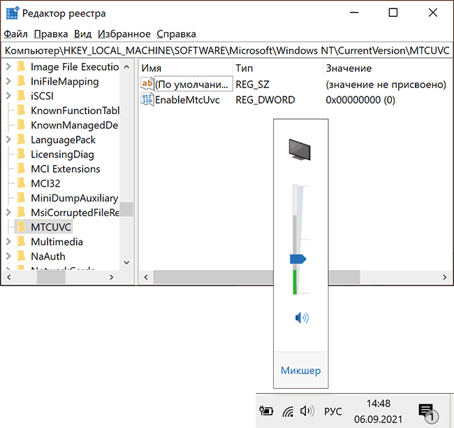Click the tree pane scroll left arrow

click(x=9, y=277)
